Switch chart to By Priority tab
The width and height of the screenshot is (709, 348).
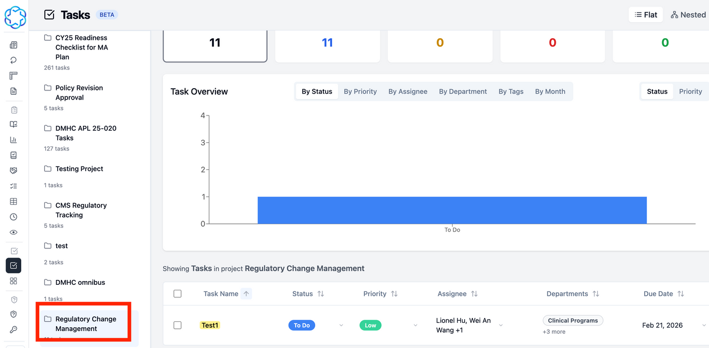coord(360,91)
